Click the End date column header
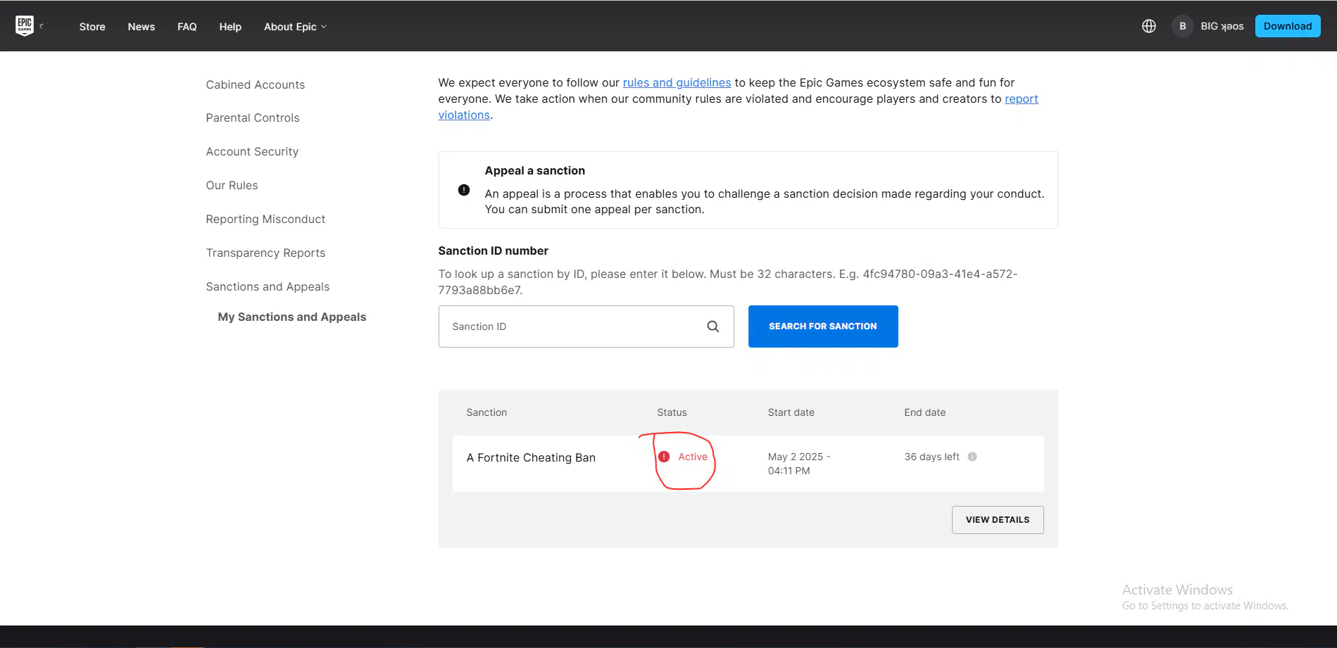The width and height of the screenshot is (1337, 648). click(x=924, y=412)
